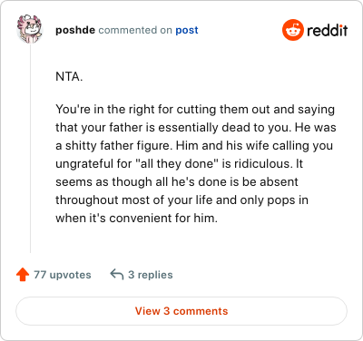Viewport: 363px width, 341px height.
Task: Click the line beginning "throughout most of your life"
Action: (x=181, y=200)
